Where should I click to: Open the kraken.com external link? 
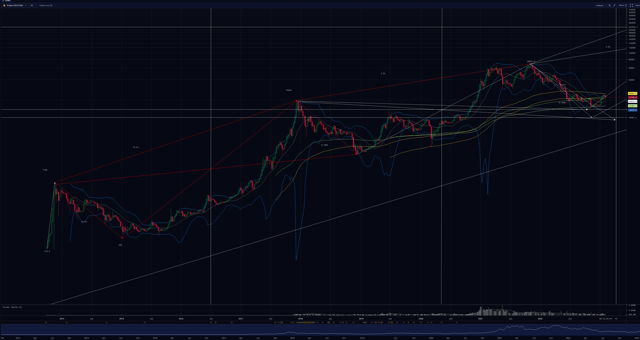click(x=46, y=5)
